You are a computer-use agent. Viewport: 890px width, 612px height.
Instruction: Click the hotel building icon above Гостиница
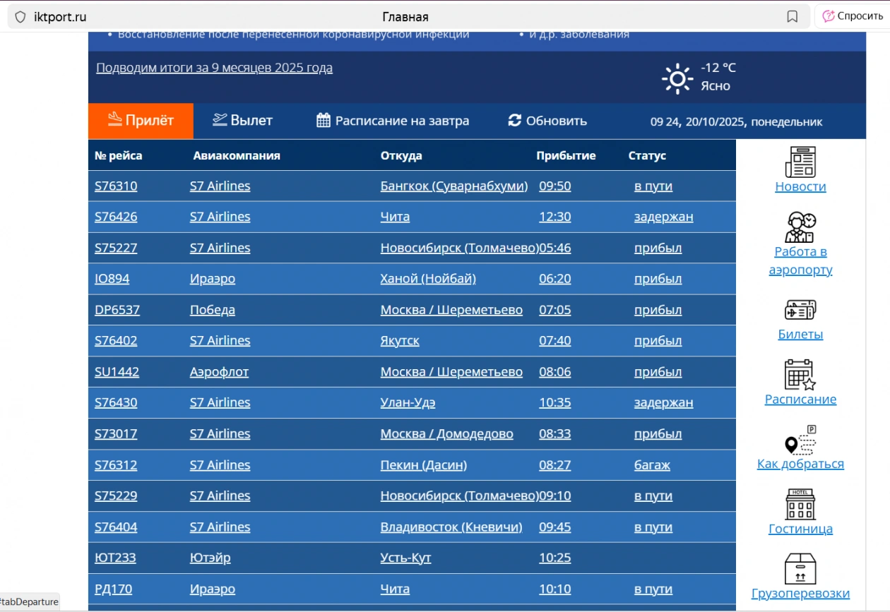(800, 504)
